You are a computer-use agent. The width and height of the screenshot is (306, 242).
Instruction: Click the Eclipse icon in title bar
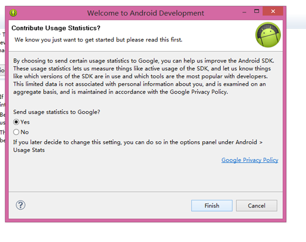click(x=13, y=13)
